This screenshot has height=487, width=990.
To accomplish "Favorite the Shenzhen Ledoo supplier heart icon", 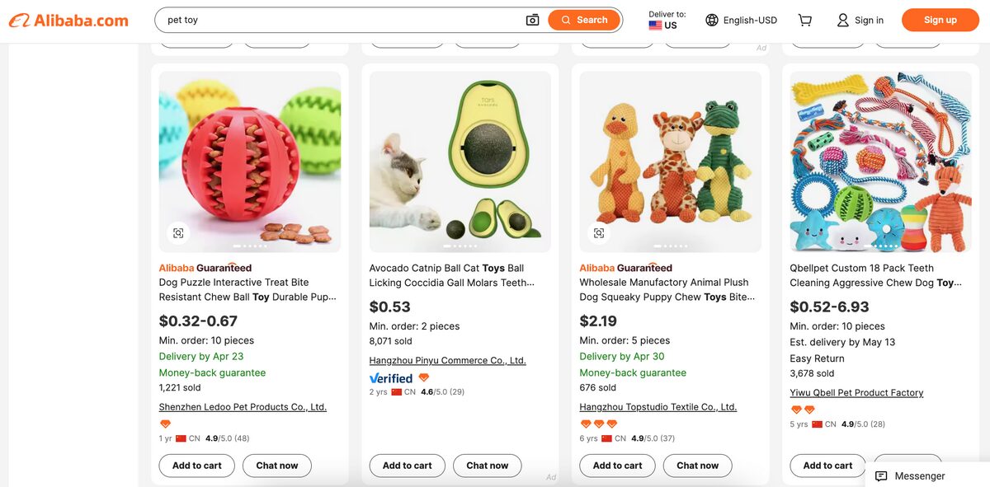I will 165,424.
